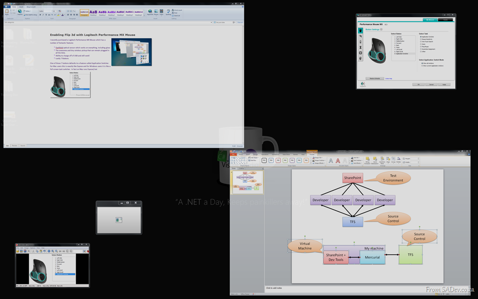The image size is (478, 299).
Task: Open the Shape Outline dropdown in PowerPoint
Action: [319, 161]
